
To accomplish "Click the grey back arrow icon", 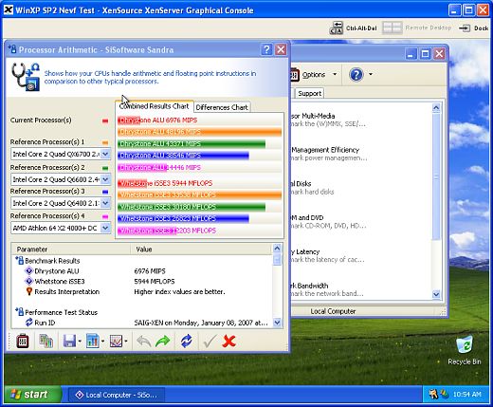I will [x=144, y=342].
